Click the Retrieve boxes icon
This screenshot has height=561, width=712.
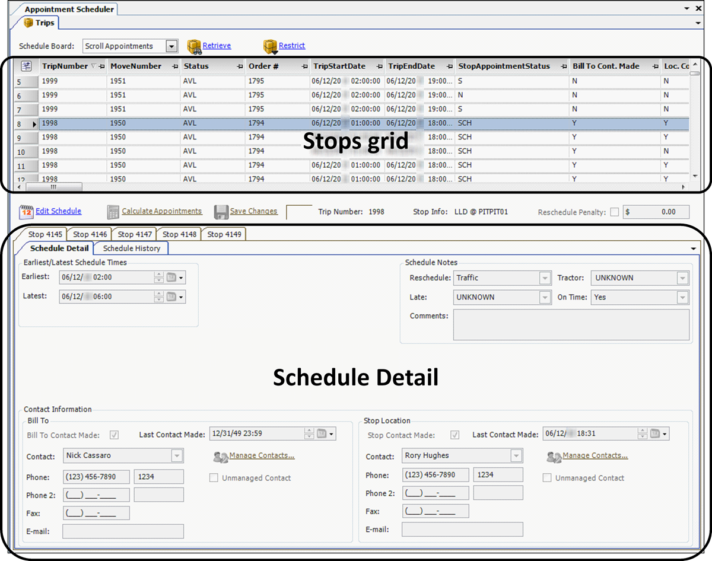(195, 47)
